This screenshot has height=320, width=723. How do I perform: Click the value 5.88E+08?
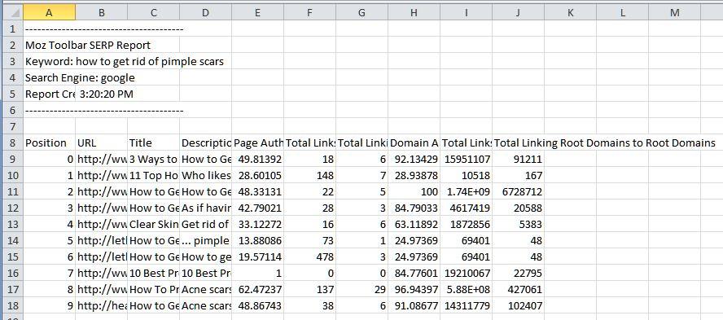(x=467, y=290)
